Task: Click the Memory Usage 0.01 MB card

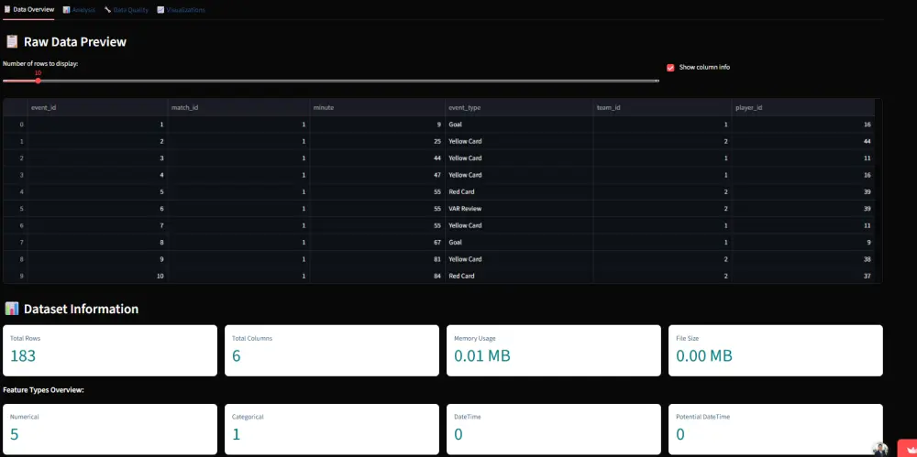Action: (x=554, y=351)
